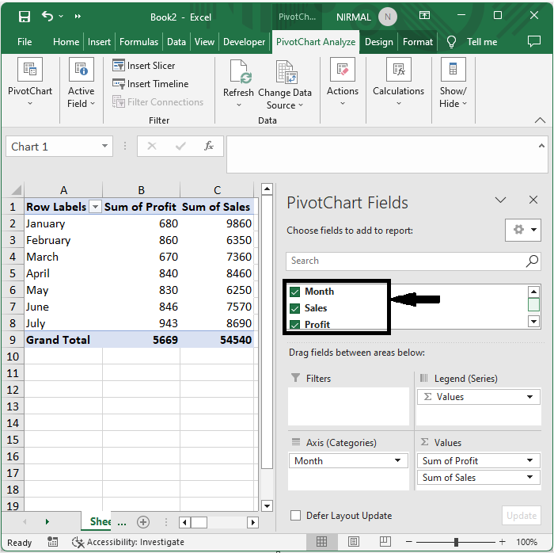
Task: Open the fields layout Tools gear dropdown
Action: [523, 230]
